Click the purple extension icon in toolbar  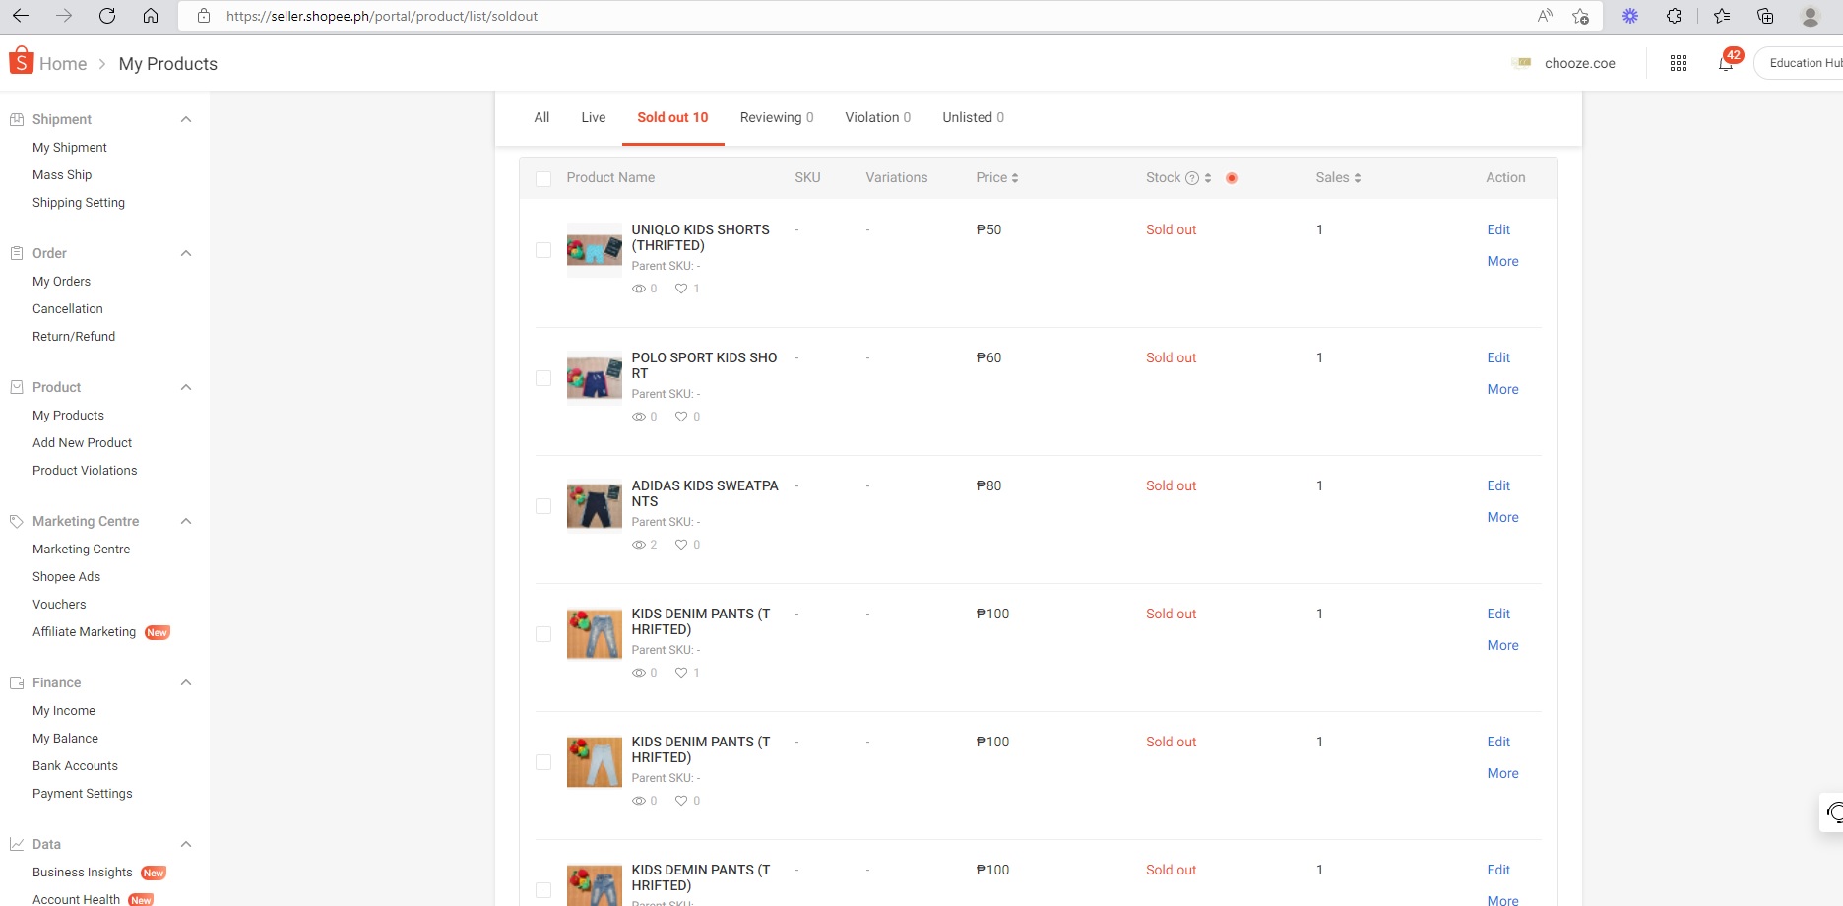tap(1630, 16)
